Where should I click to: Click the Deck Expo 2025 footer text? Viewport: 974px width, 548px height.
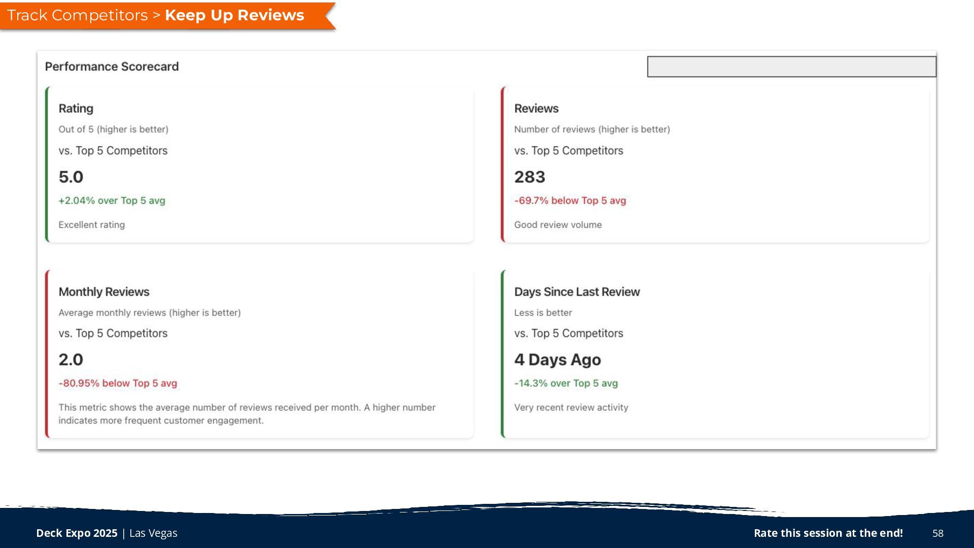(77, 533)
